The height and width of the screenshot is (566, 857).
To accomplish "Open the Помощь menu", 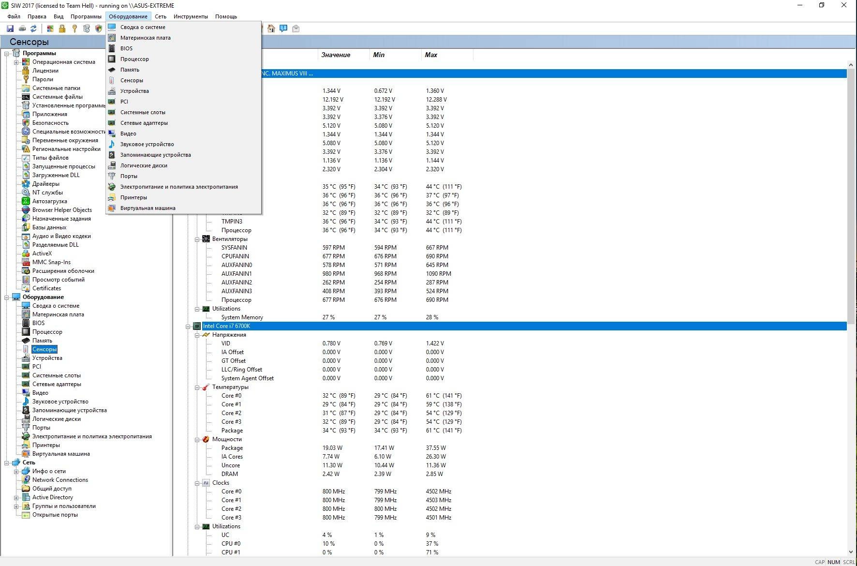I will [x=226, y=16].
